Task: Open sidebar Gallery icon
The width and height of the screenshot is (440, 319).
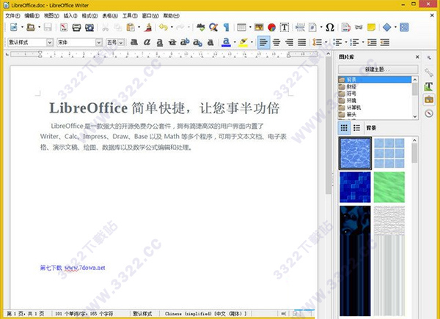Action: point(429,100)
